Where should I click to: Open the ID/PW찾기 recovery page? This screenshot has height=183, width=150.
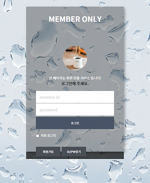pos(74,152)
